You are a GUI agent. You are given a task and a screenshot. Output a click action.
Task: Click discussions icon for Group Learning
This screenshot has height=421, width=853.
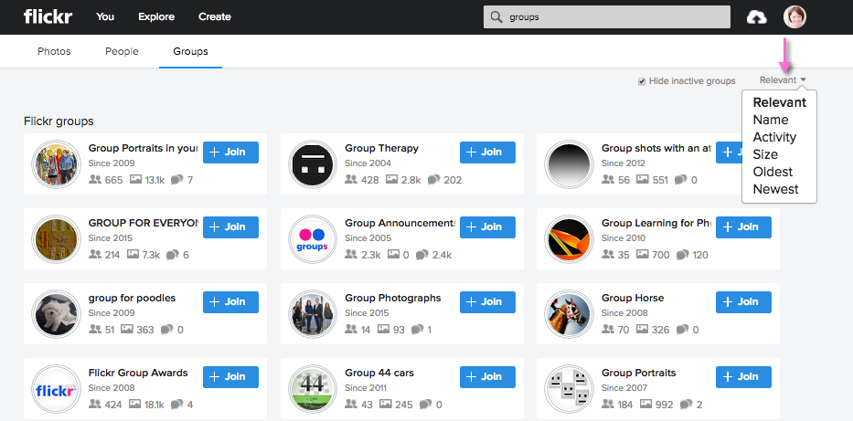click(x=682, y=255)
